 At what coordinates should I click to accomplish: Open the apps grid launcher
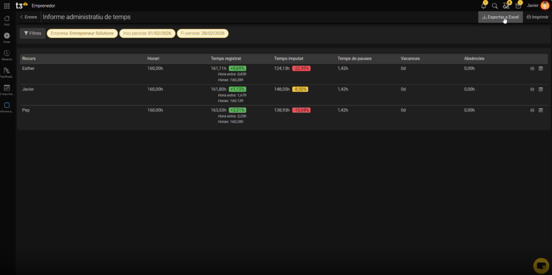pos(6,6)
